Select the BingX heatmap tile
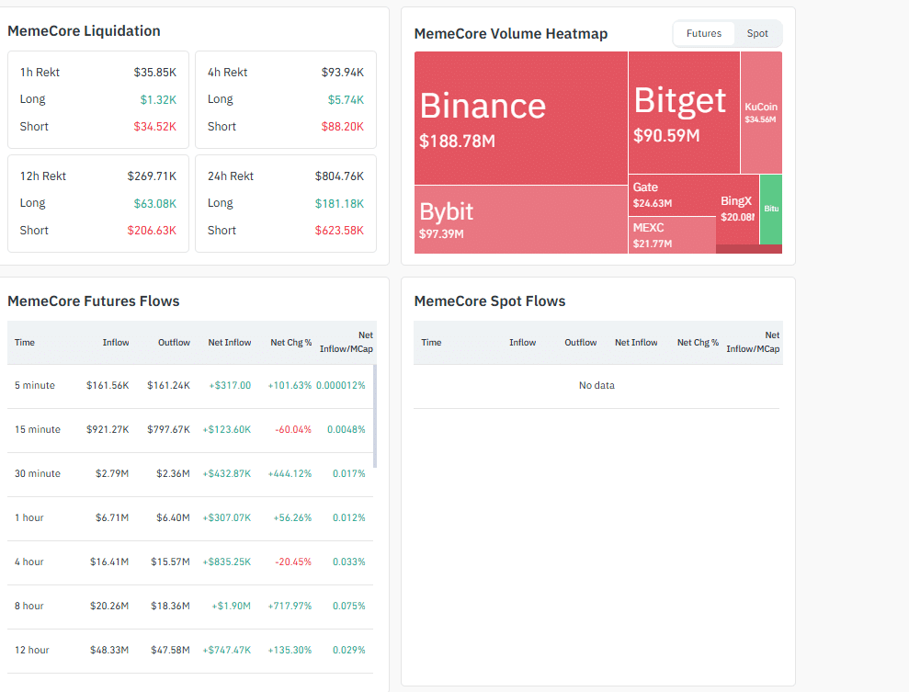Screen dimensions: 909x692 pos(737,209)
